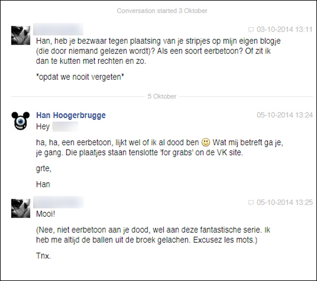Screen dimensions: 317x281
Task: Click the sunglasses avatar beside the 13:11 message
Action: pyautogui.click(x=21, y=35)
